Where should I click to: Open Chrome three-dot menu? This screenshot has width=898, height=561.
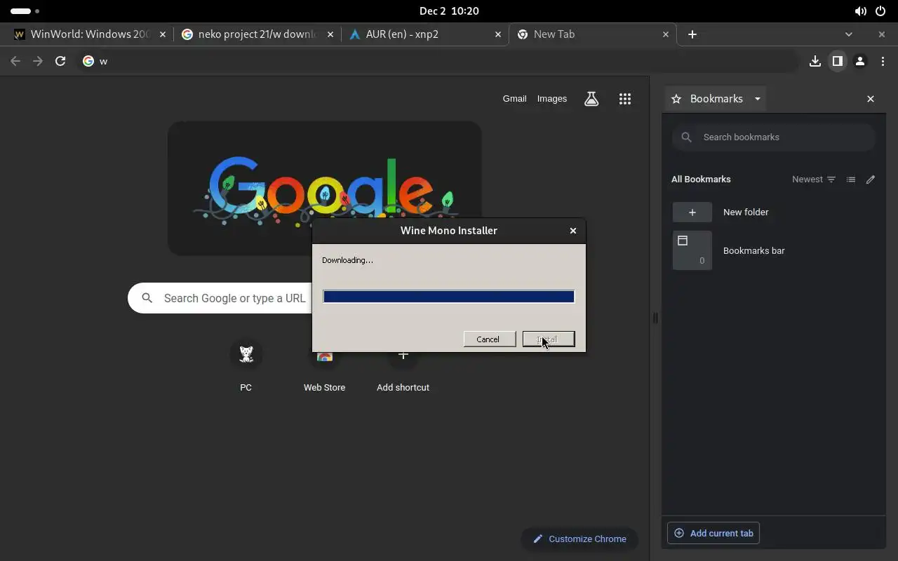click(883, 61)
